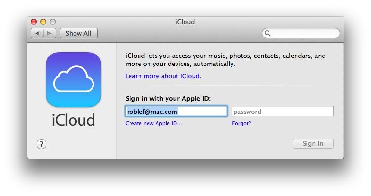Open the Learn more about iCloud link

(x=163, y=76)
